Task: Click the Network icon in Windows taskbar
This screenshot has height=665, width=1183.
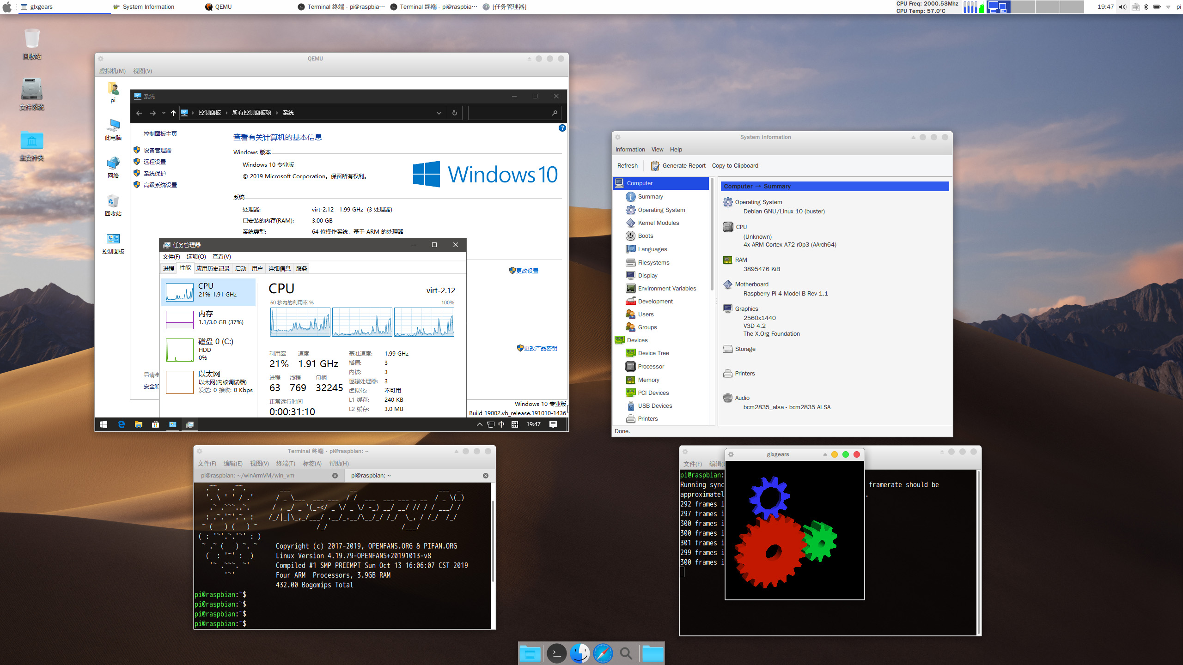Action: 493,423
